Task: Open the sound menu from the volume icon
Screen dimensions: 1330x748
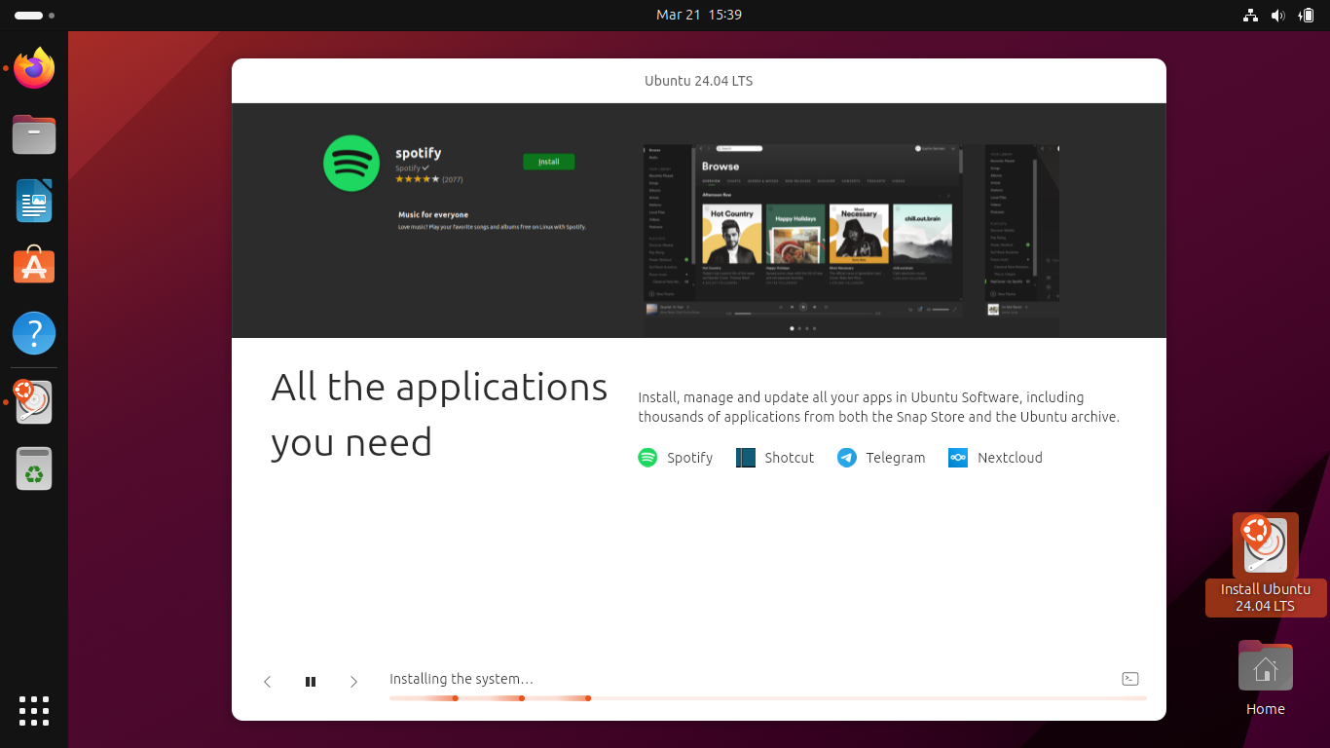Action: (x=1277, y=15)
